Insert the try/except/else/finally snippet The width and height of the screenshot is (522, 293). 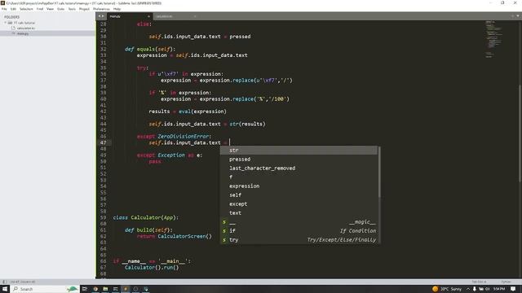(299, 240)
